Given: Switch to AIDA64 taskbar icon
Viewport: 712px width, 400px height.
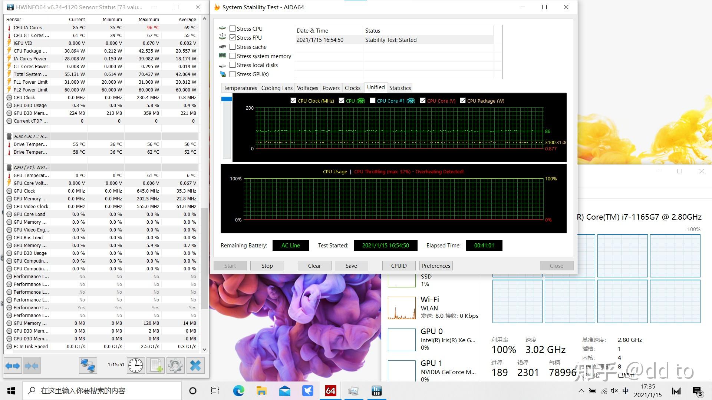Looking at the screenshot, I should 330,391.
